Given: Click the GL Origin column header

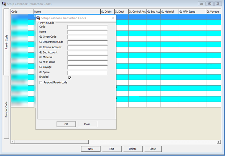Looking at the screenshot, I should (107, 12).
